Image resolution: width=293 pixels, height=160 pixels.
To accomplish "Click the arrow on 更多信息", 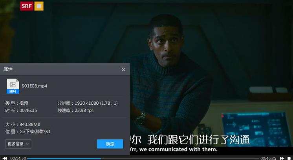I will pyautogui.click(x=27, y=144).
